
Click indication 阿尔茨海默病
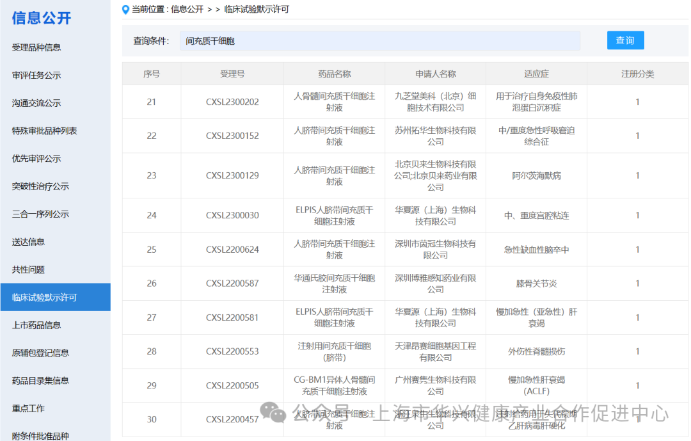tap(536, 175)
